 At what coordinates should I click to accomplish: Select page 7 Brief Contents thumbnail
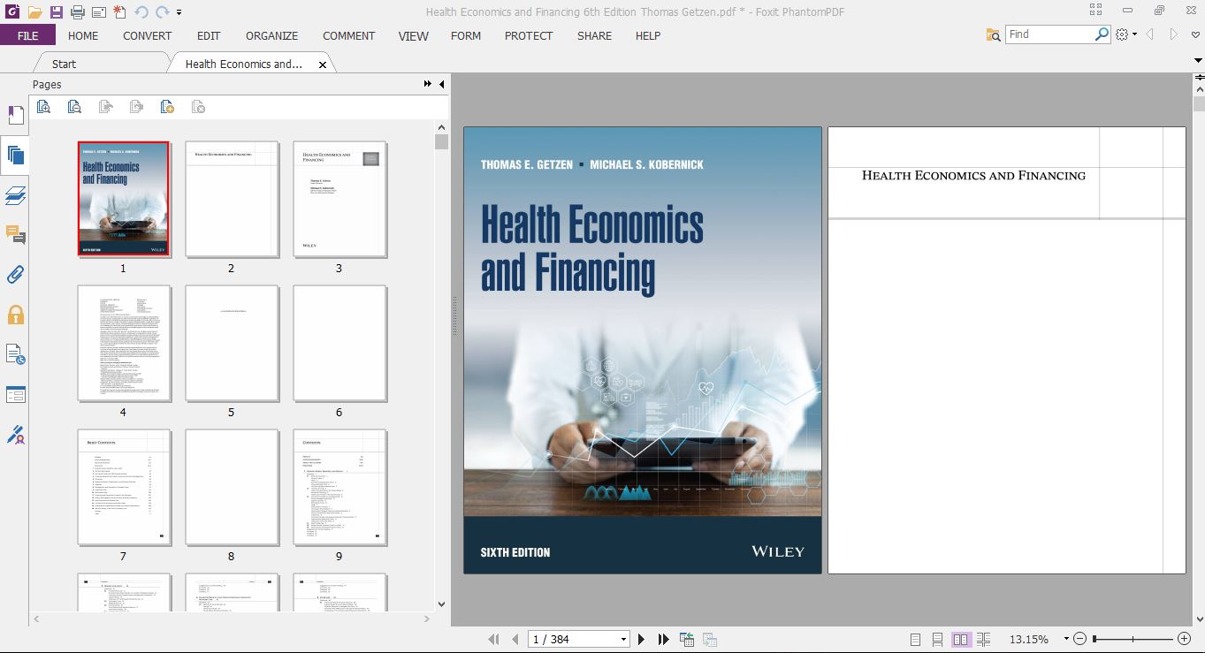tap(123, 487)
